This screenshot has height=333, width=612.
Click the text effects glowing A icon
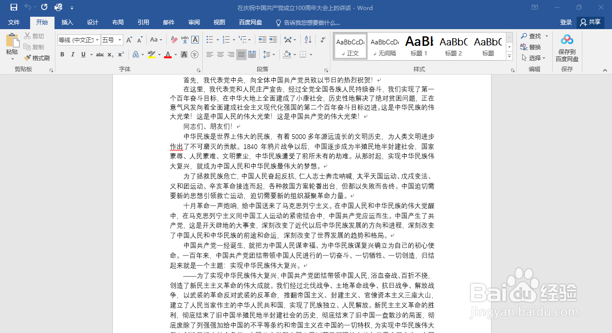(x=135, y=54)
